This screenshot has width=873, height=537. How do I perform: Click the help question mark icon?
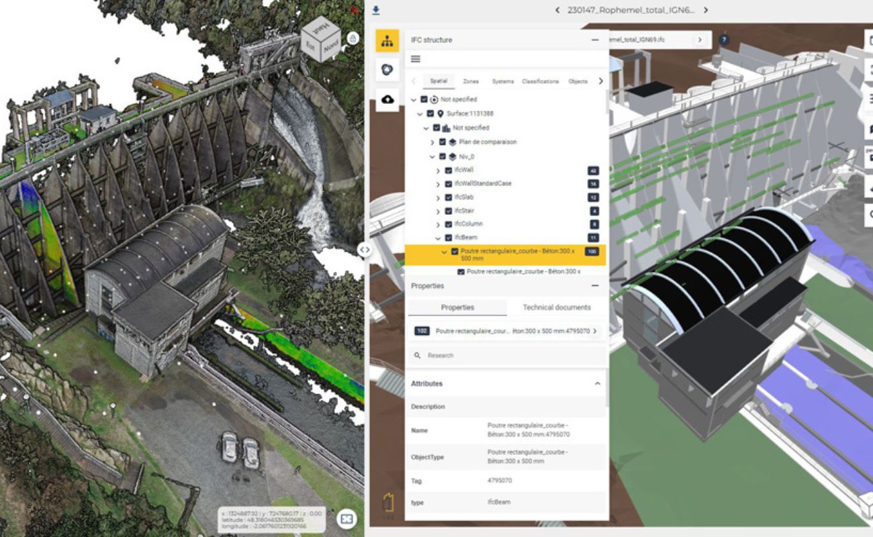coord(723,40)
